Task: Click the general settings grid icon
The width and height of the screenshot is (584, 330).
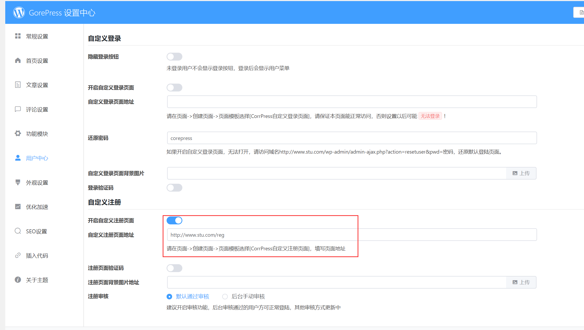Action: tap(18, 36)
